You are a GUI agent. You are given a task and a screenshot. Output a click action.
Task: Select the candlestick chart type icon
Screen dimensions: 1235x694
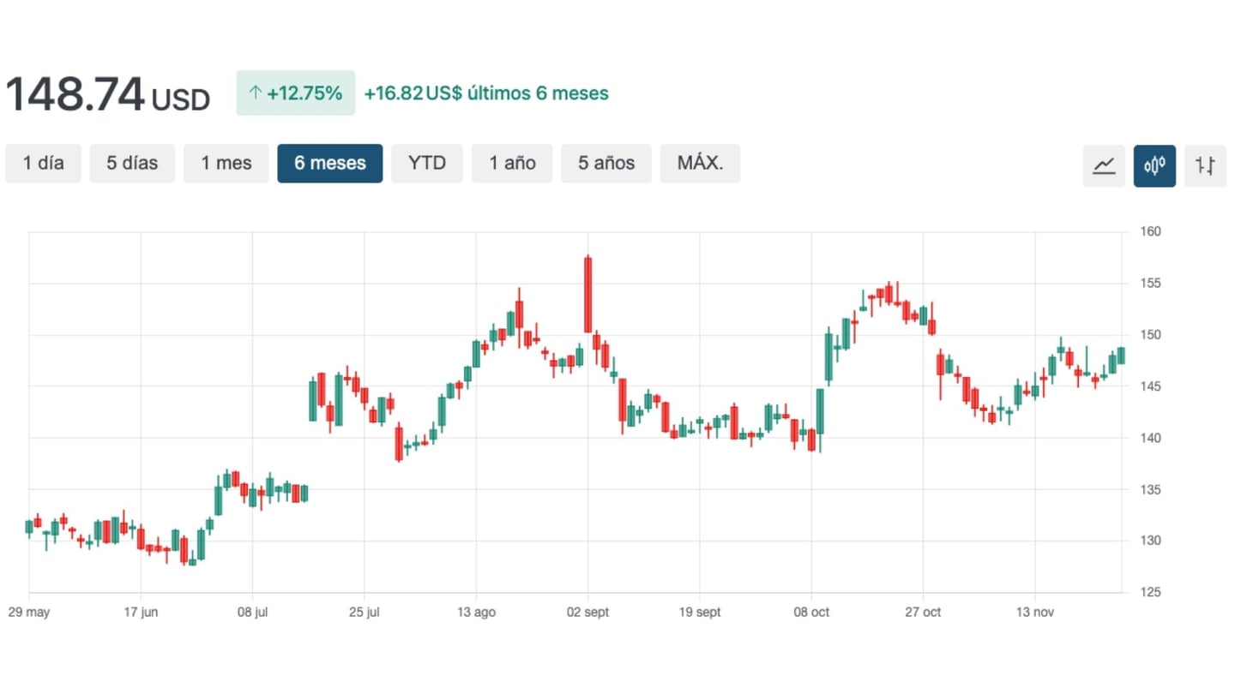pyautogui.click(x=1154, y=165)
